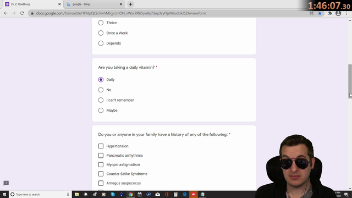Reload the Google Forms page

(22, 13)
